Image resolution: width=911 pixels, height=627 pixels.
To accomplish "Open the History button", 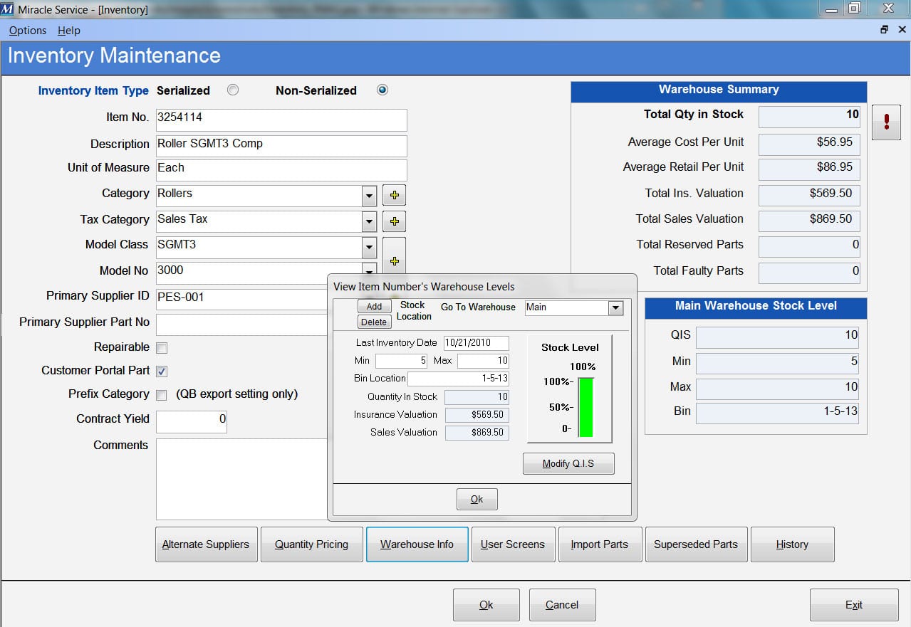I will (792, 544).
